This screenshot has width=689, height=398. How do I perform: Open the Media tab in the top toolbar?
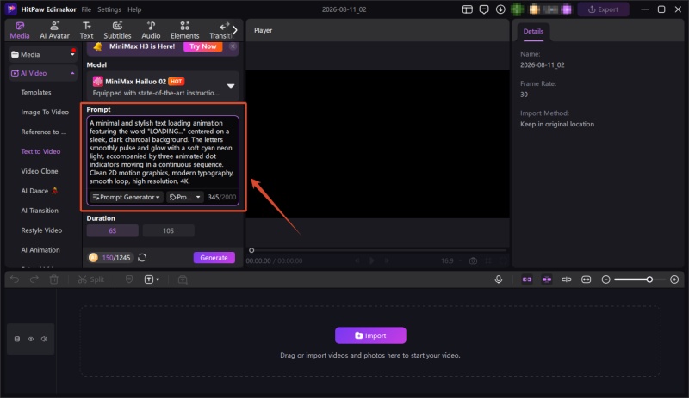point(20,30)
